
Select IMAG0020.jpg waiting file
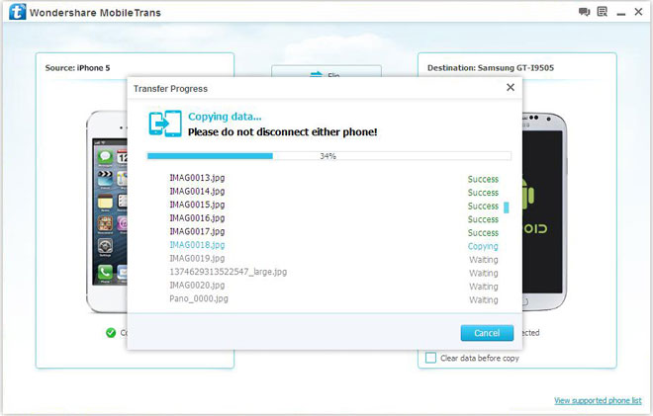pos(197,285)
